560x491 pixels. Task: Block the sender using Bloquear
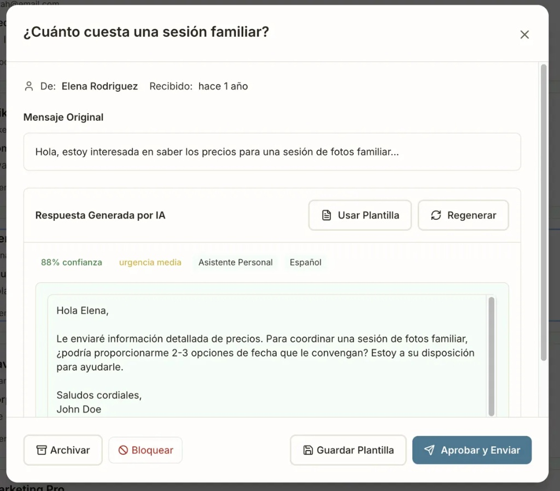point(145,450)
